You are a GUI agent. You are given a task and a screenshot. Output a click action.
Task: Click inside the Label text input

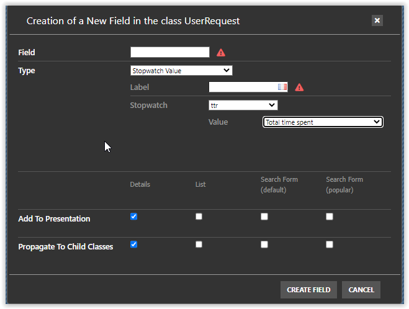[x=243, y=87]
